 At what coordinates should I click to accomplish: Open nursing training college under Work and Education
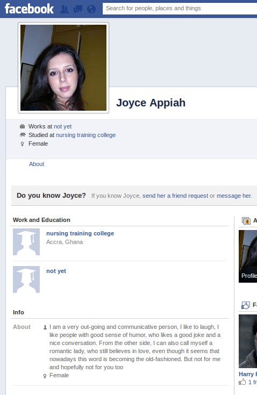point(80,233)
